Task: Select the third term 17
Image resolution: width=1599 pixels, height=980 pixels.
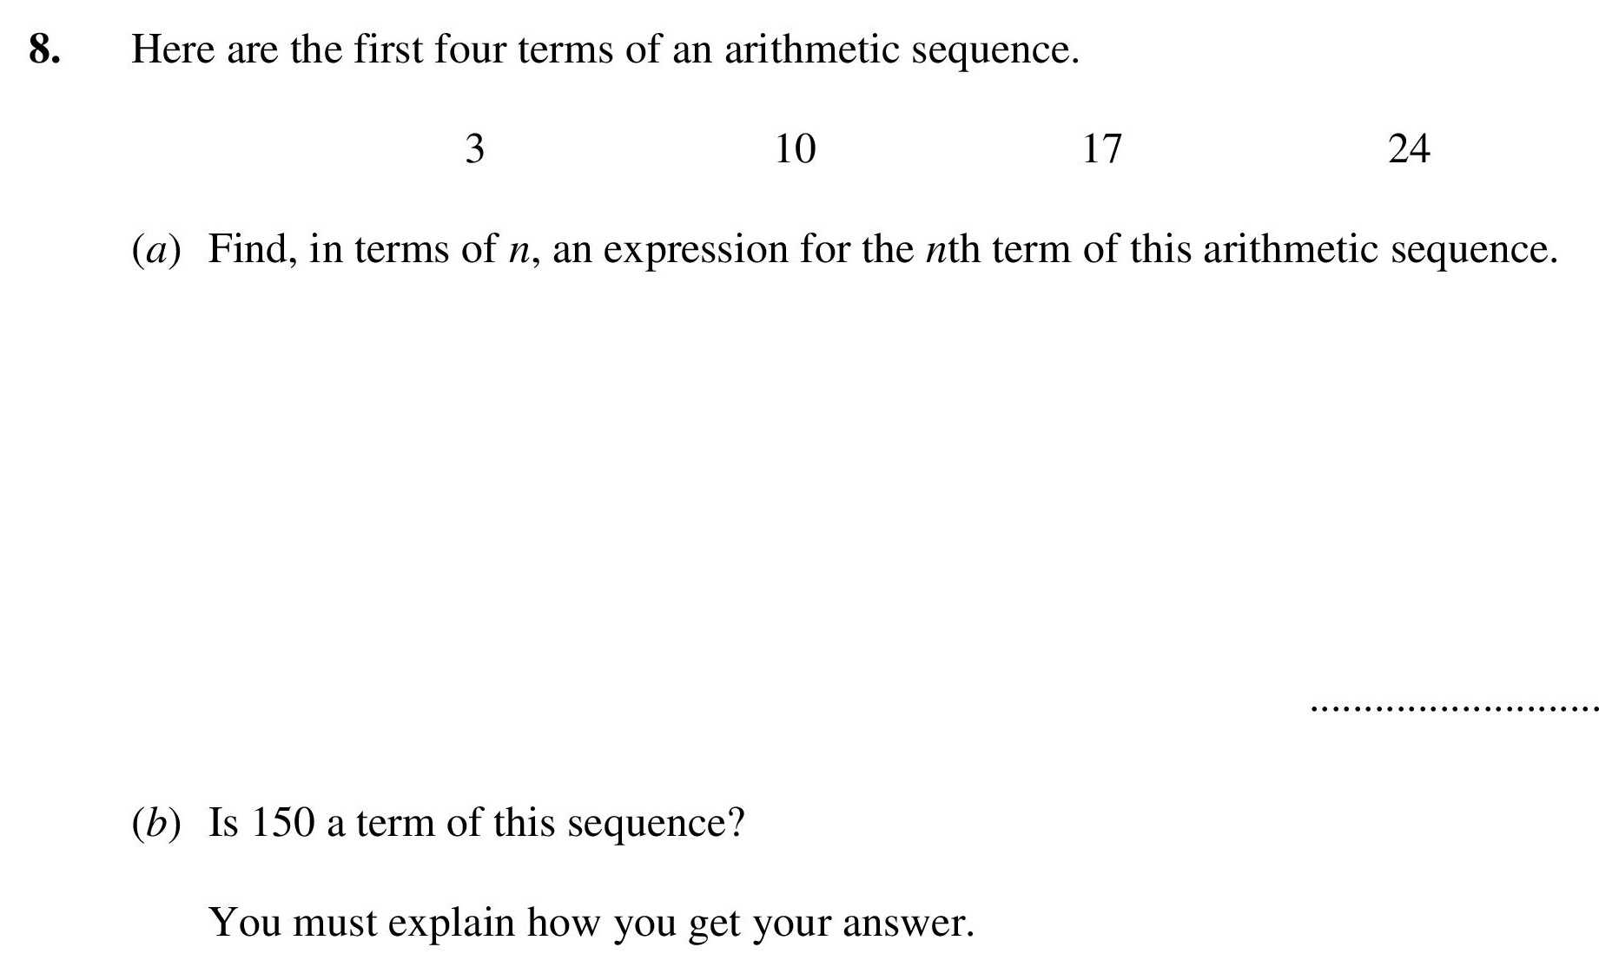Action: [x=1101, y=149]
